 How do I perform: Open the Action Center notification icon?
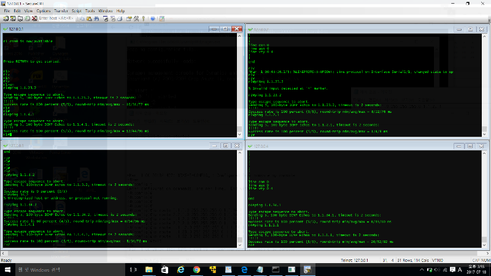(x=452, y=270)
